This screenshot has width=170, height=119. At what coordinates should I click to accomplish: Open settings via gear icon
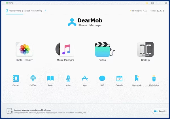tap(152, 3)
